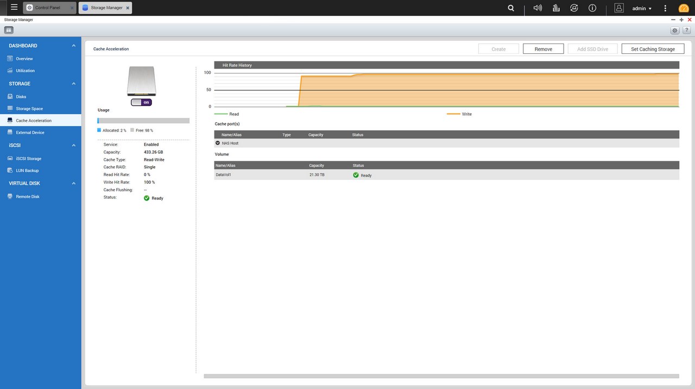Click the user profile icon

pos(619,8)
